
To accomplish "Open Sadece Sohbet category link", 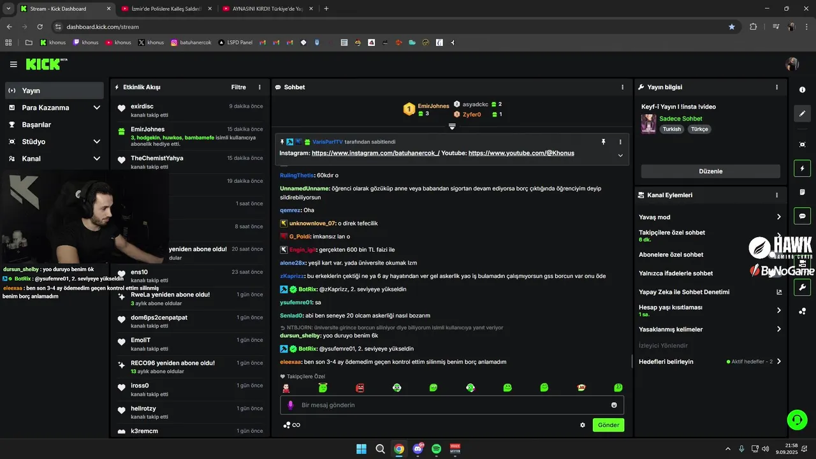I will (681, 119).
